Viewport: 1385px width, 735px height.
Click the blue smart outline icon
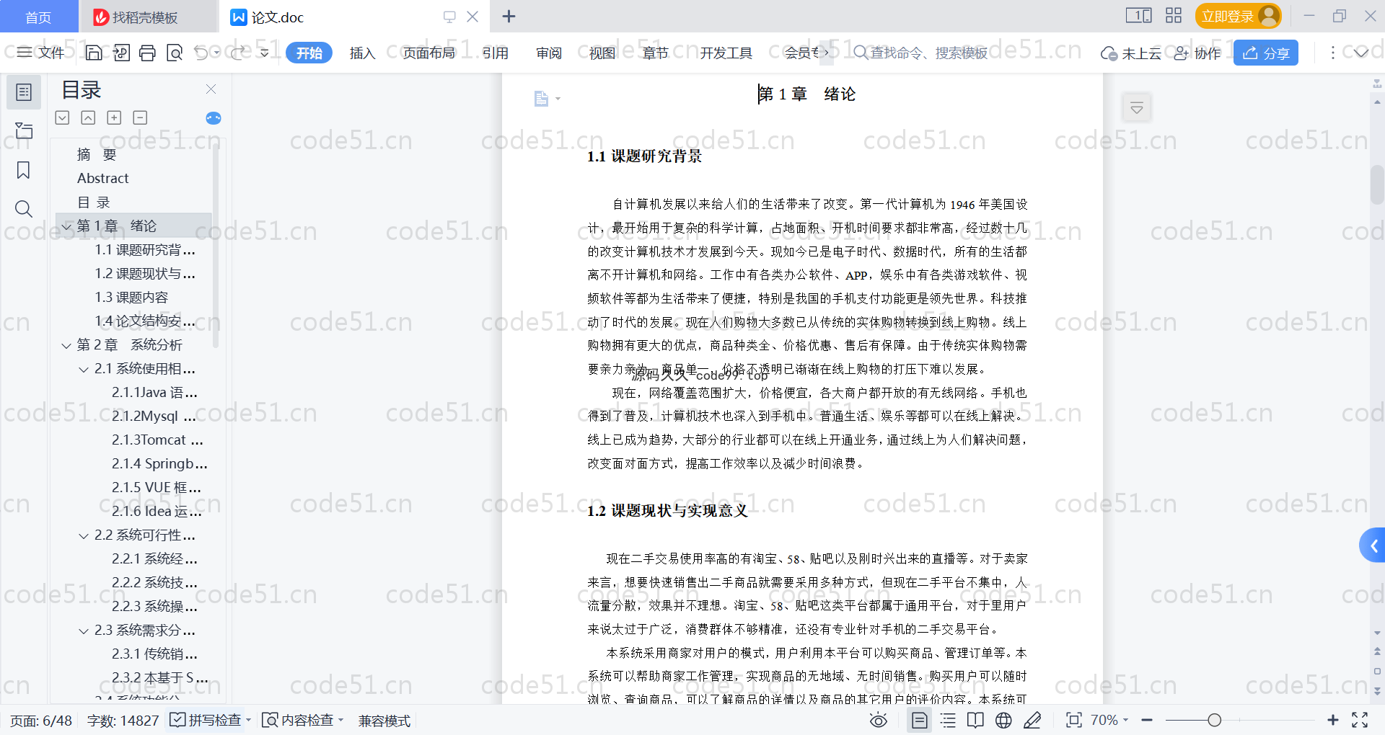pos(214,118)
